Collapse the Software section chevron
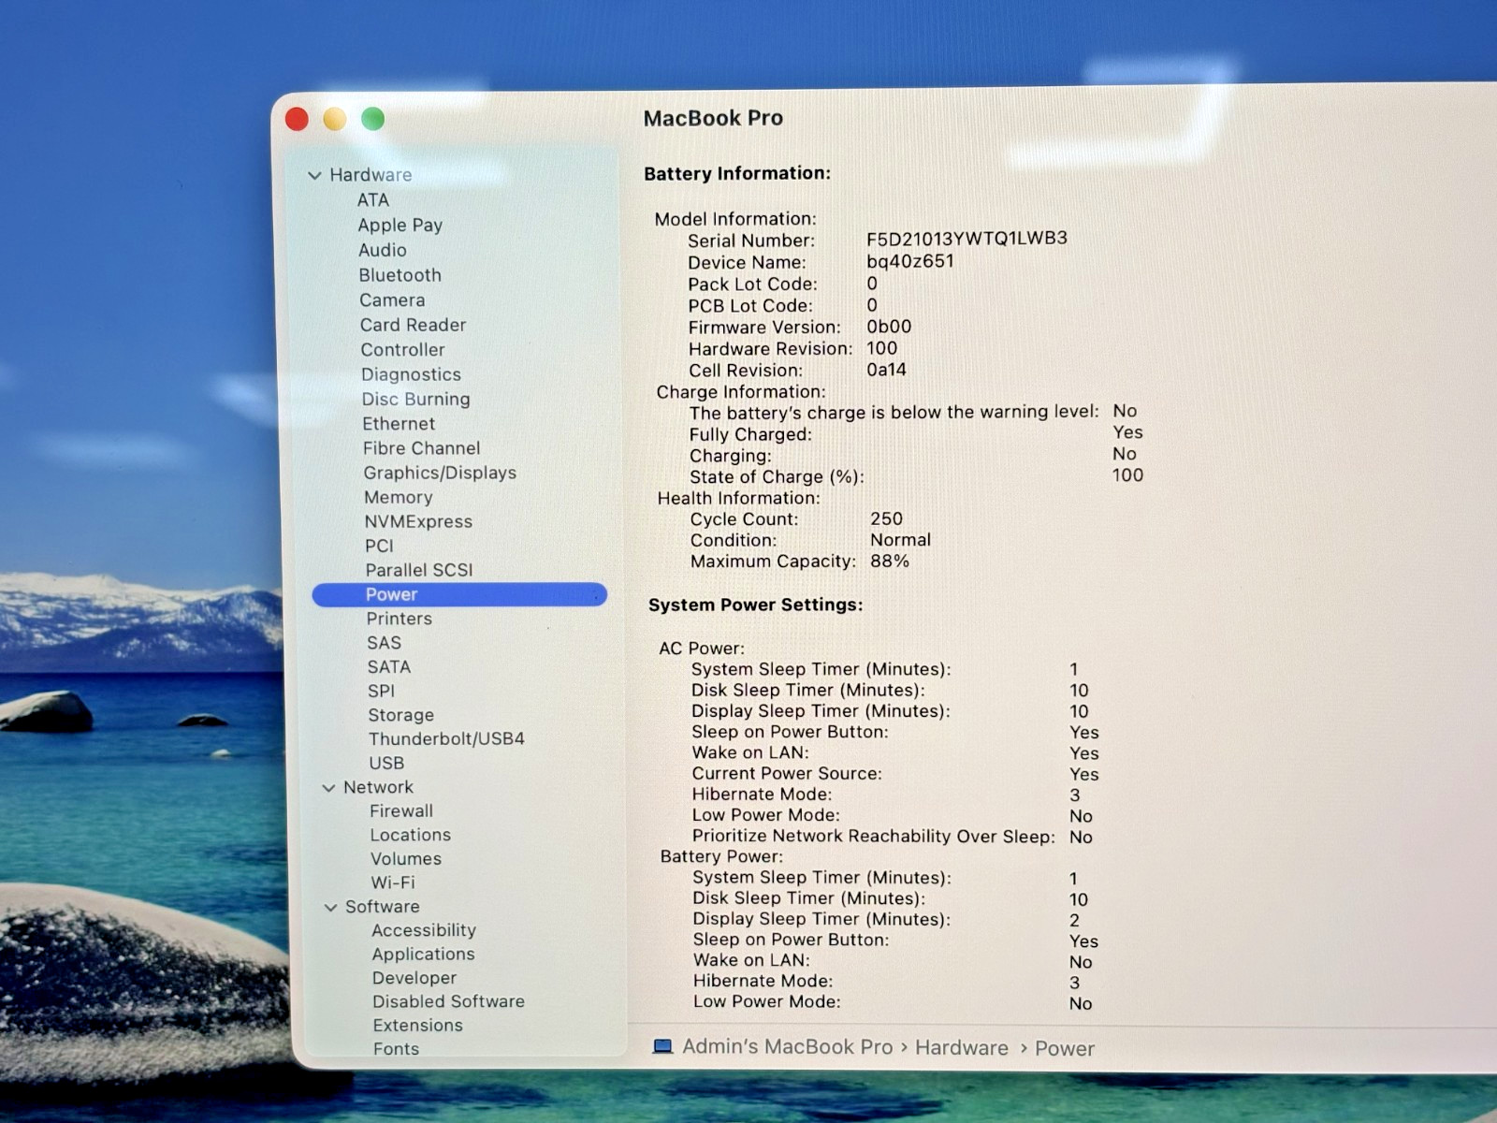 330,907
